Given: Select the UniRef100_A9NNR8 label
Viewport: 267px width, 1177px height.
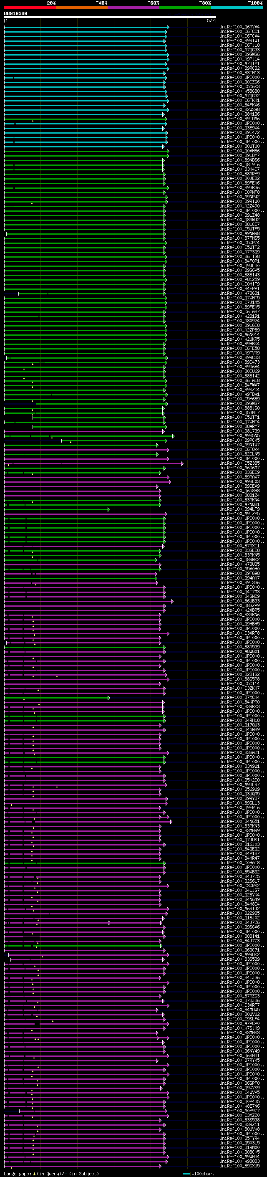Looking at the screenshot, I should (x=239, y=233).
